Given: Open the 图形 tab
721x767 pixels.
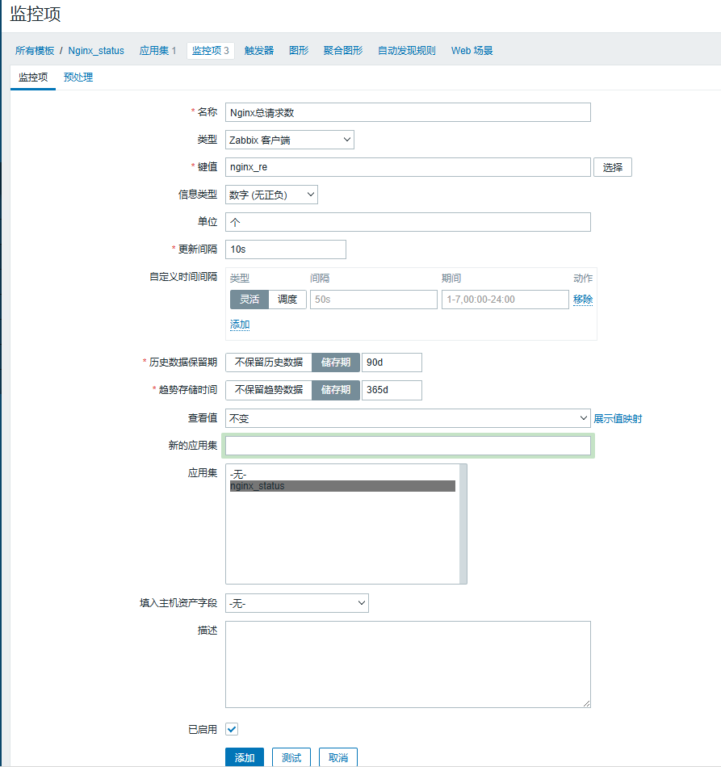Looking at the screenshot, I should (299, 50).
